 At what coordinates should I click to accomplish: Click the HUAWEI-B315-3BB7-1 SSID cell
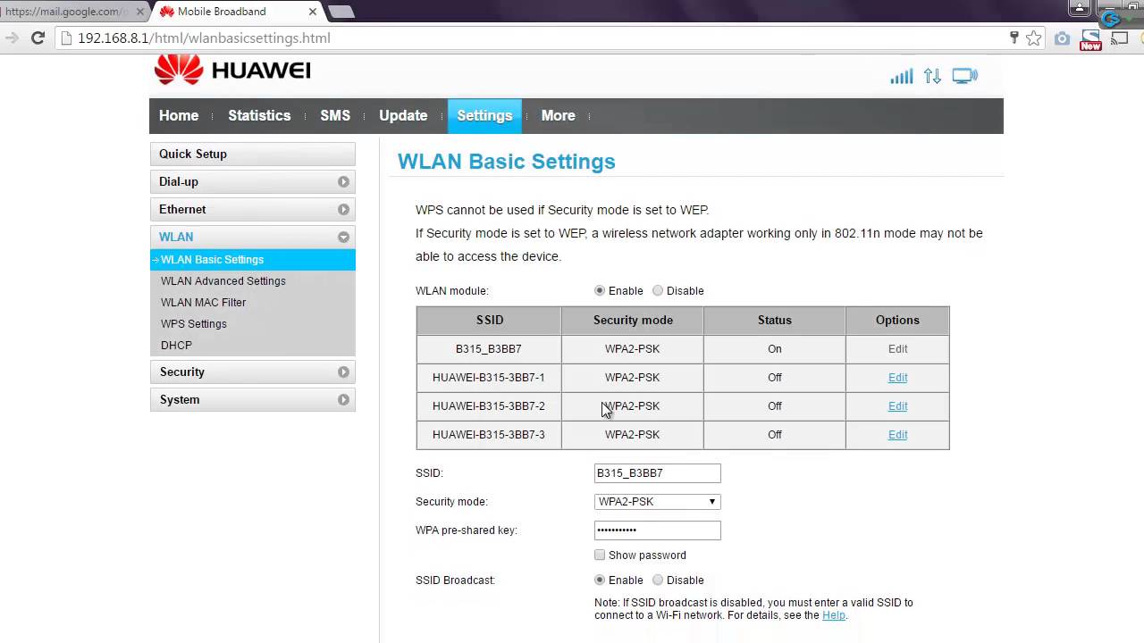[489, 378]
